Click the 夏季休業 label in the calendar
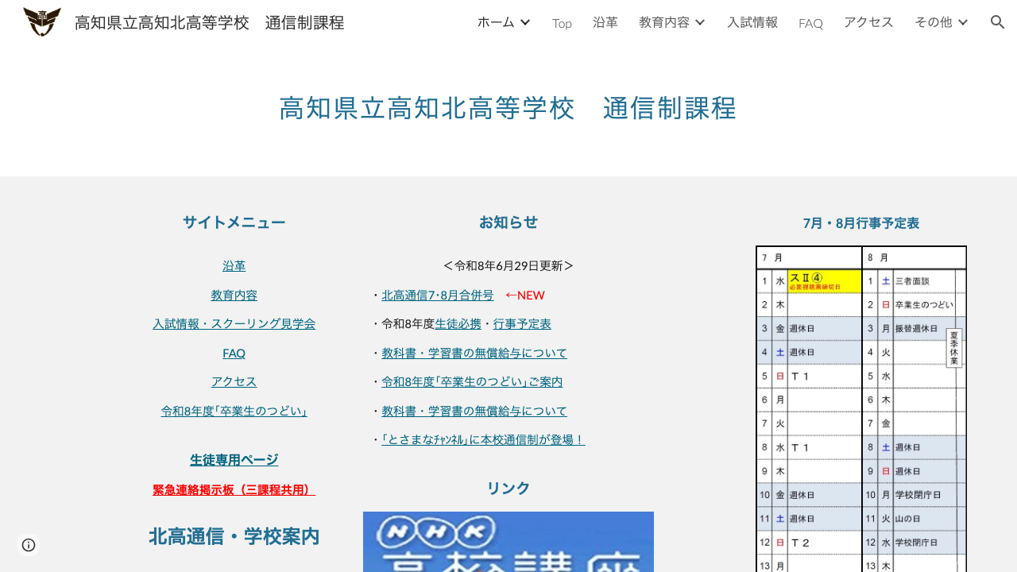The height and width of the screenshot is (572, 1017). coord(954,348)
